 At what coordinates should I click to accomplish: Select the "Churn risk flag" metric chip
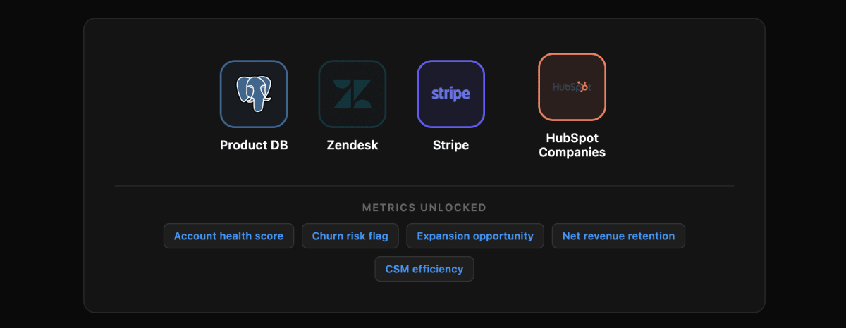tap(350, 236)
